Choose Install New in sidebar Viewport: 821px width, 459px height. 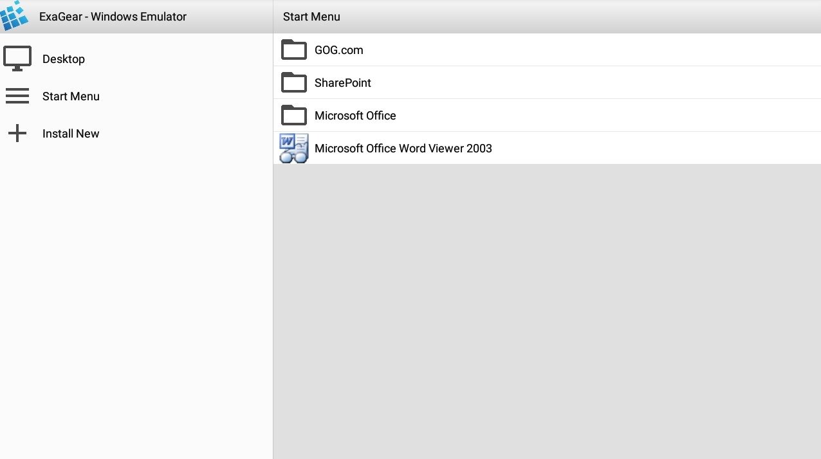(71, 134)
